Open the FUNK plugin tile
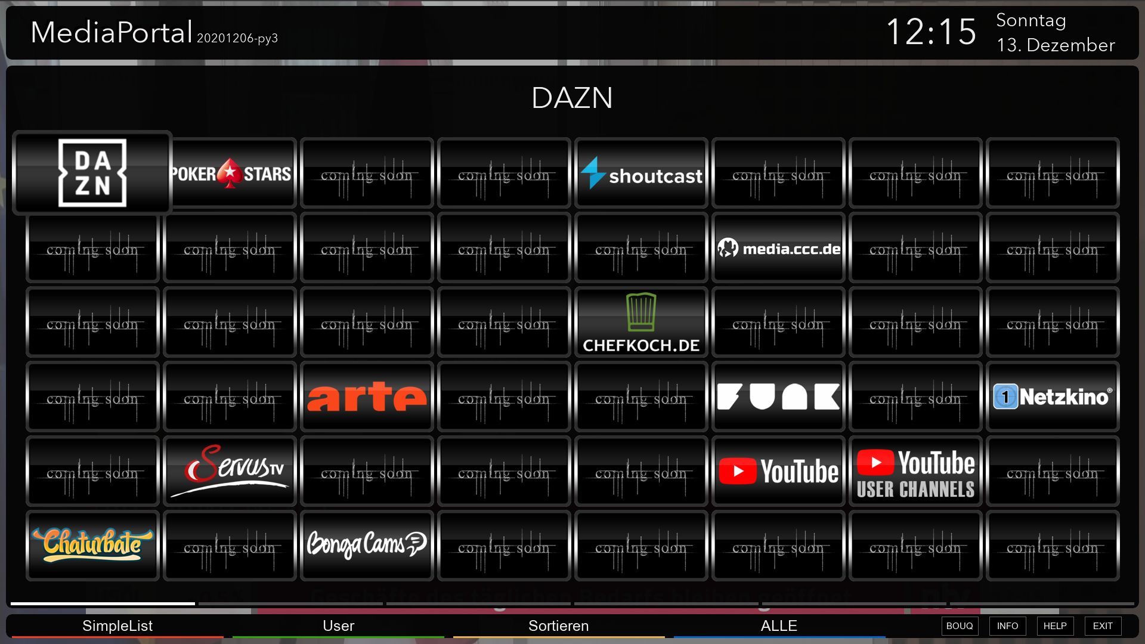Screen dimensions: 1145x644 pyautogui.click(x=778, y=397)
